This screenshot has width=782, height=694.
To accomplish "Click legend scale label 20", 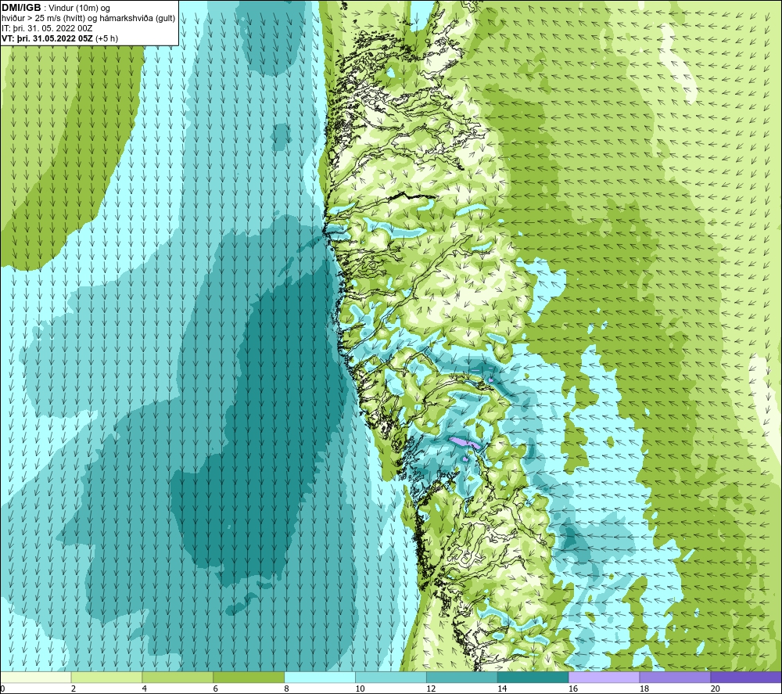I will click(715, 689).
